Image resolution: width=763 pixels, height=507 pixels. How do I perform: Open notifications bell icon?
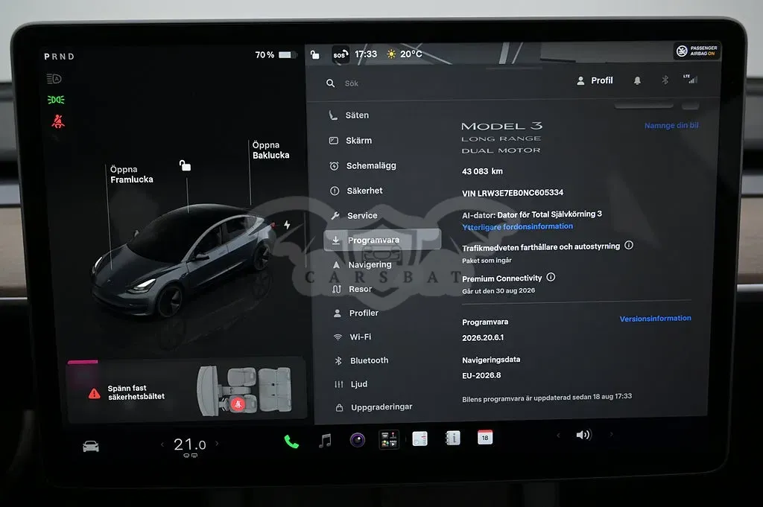pyautogui.click(x=637, y=80)
